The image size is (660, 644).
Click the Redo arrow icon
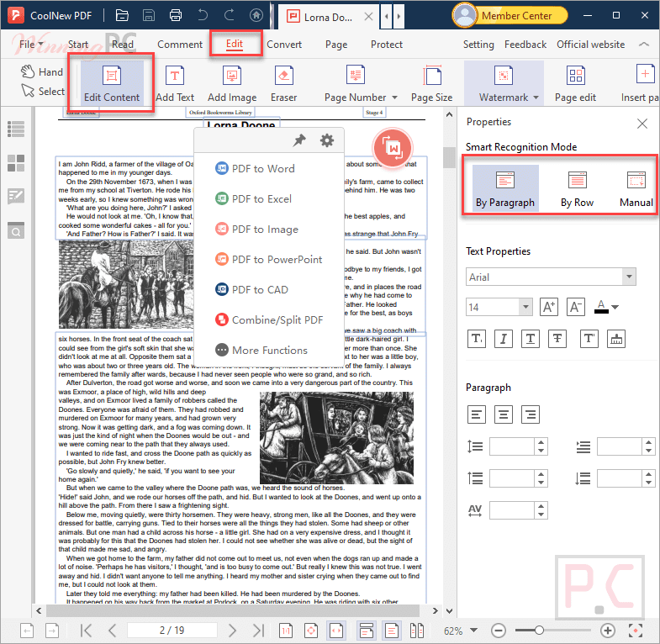(230, 16)
